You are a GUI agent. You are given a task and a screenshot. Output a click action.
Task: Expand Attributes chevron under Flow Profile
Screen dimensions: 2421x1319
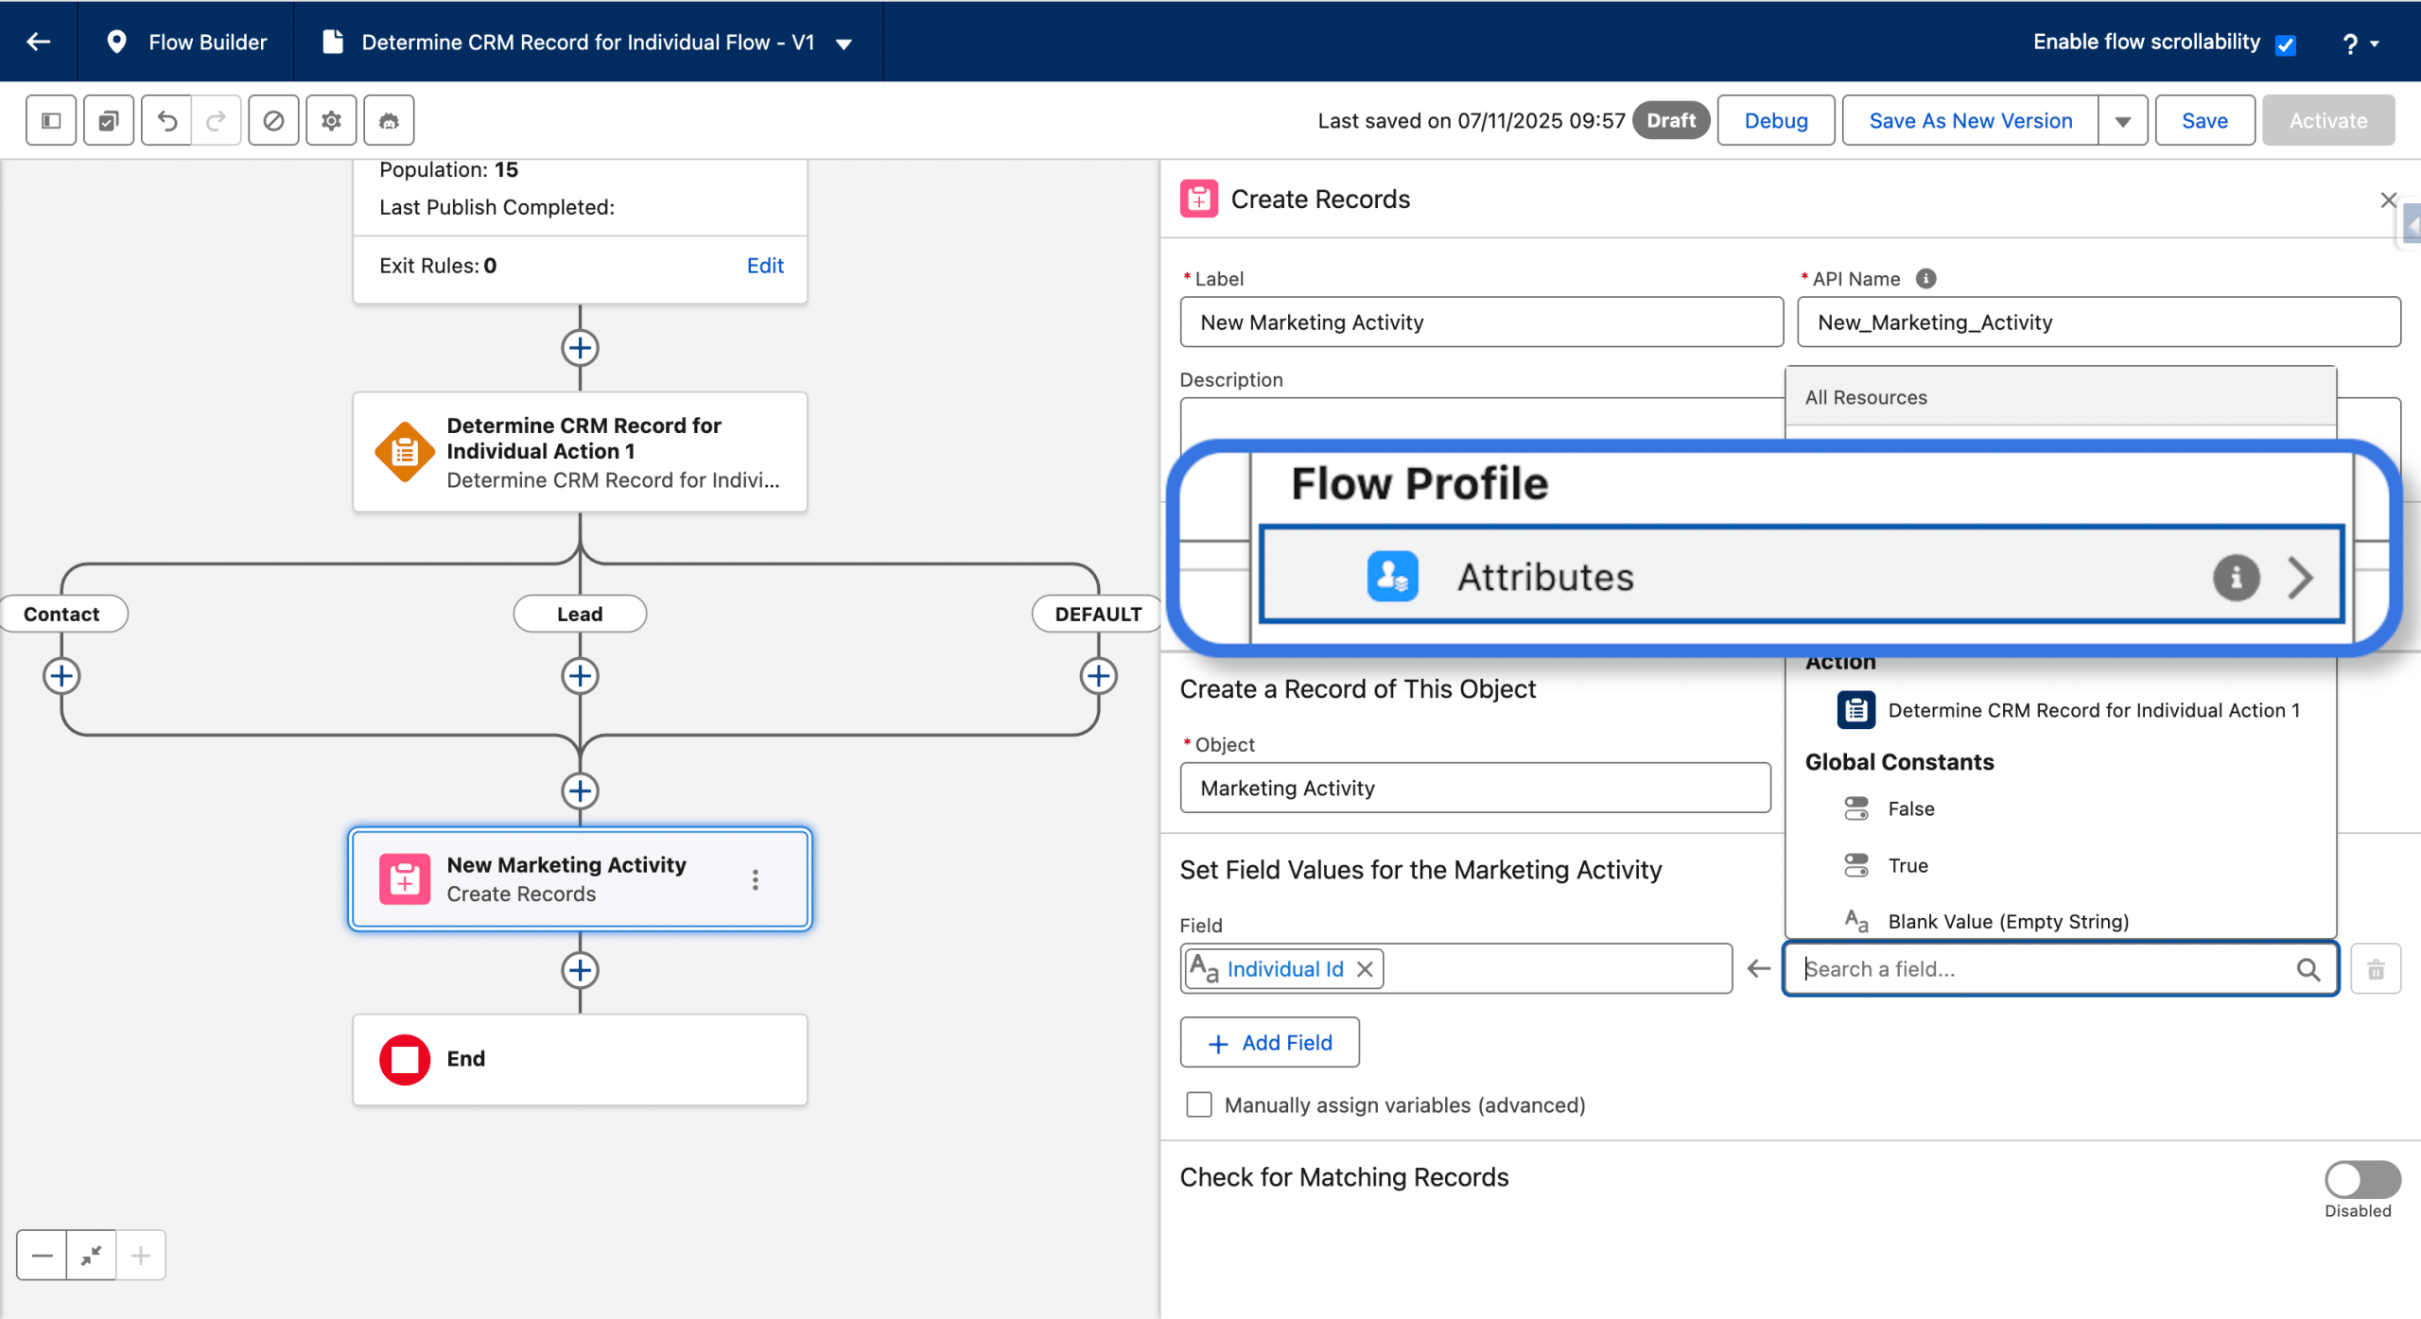point(2301,577)
